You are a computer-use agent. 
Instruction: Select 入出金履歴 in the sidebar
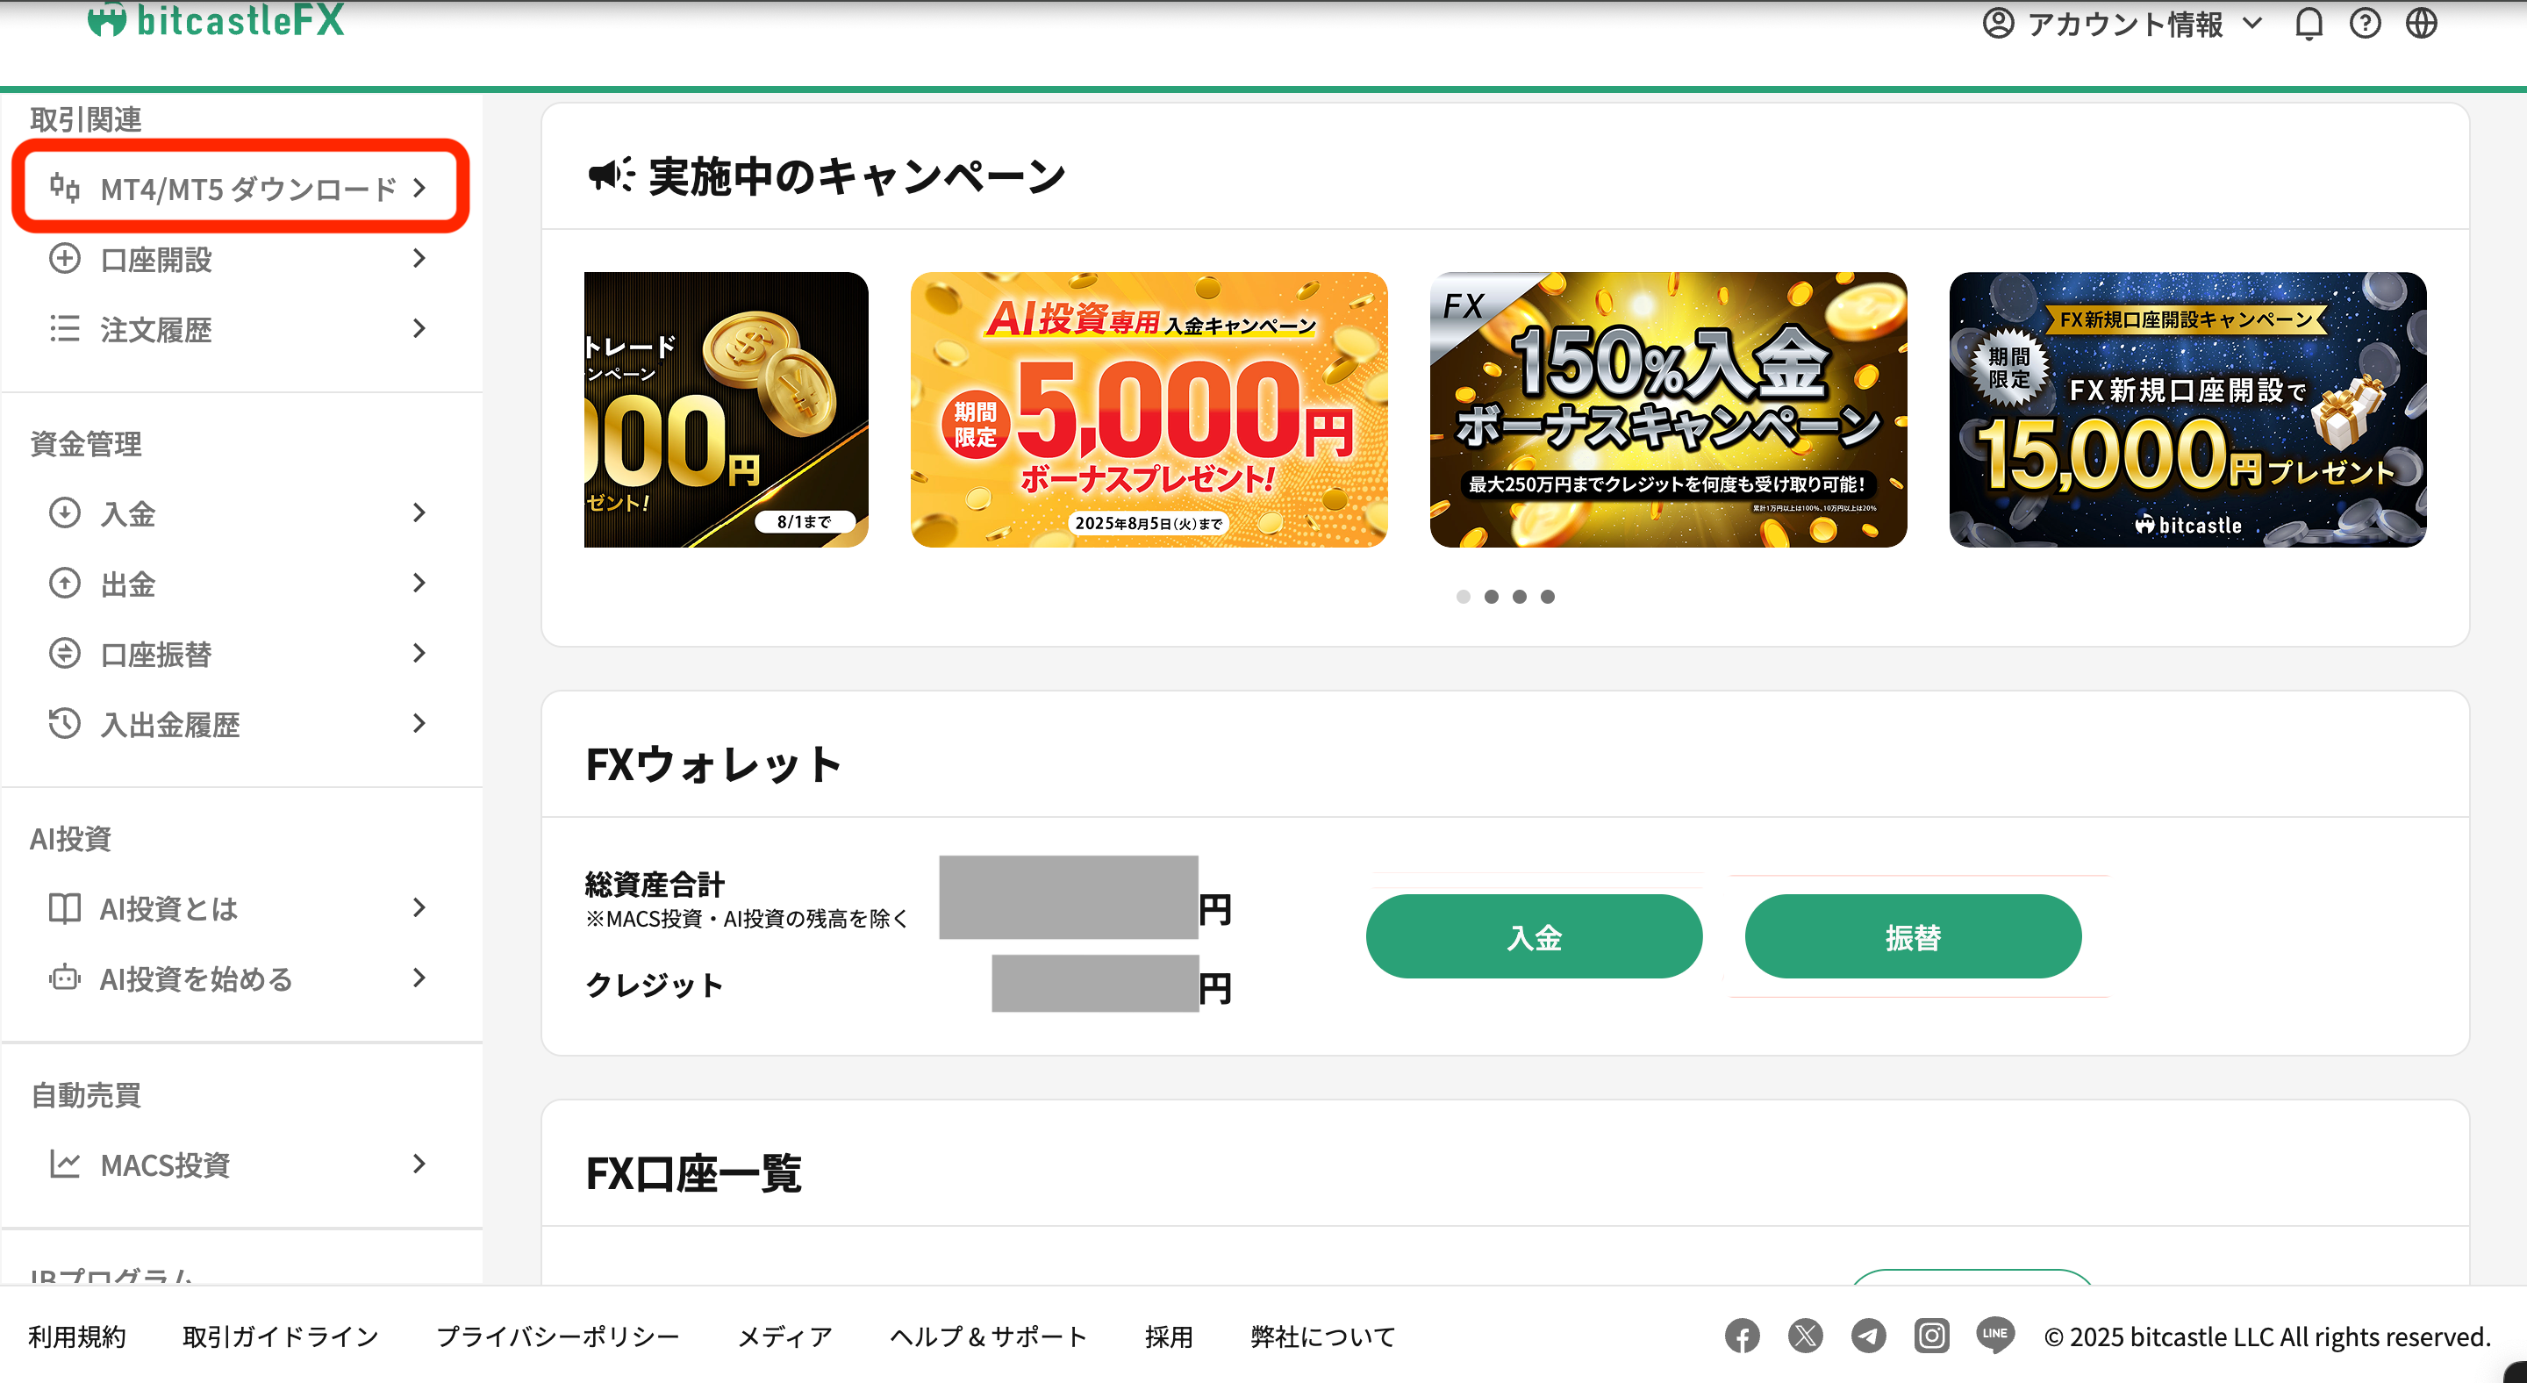(240, 724)
